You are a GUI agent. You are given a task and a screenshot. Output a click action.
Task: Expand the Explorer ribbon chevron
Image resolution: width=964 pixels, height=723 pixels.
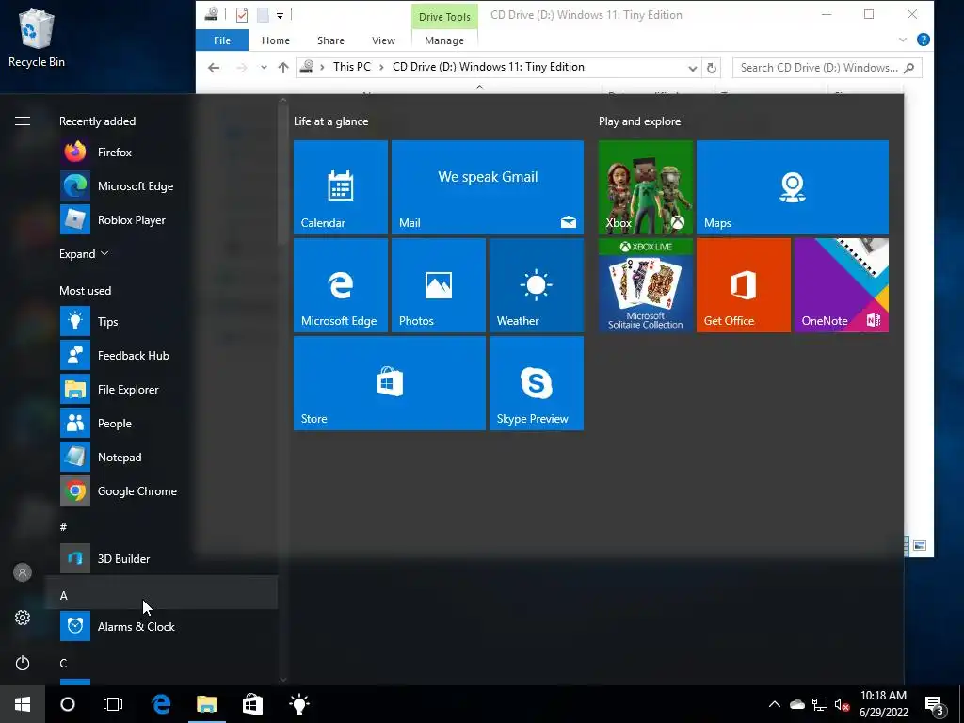point(903,40)
